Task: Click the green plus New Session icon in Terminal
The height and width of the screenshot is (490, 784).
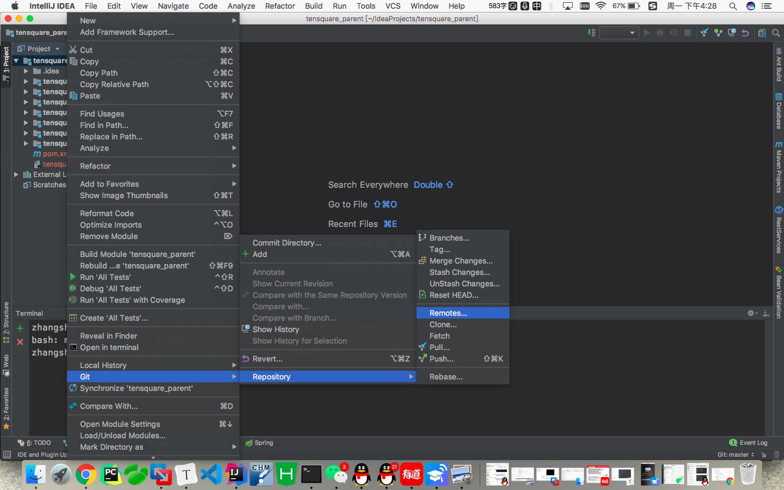Action: click(20, 328)
